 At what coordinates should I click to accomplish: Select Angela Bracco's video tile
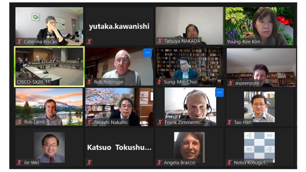click(x=189, y=147)
